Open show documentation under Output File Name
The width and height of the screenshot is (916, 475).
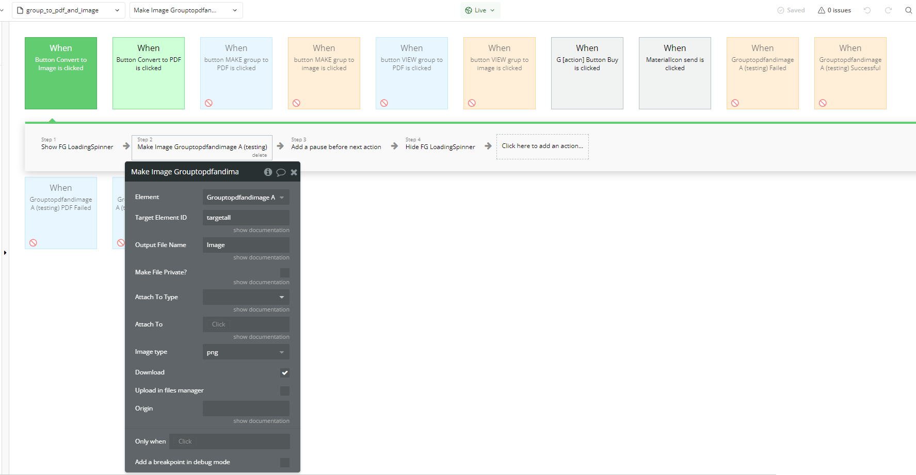pyautogui.click(x=261, y=257)
